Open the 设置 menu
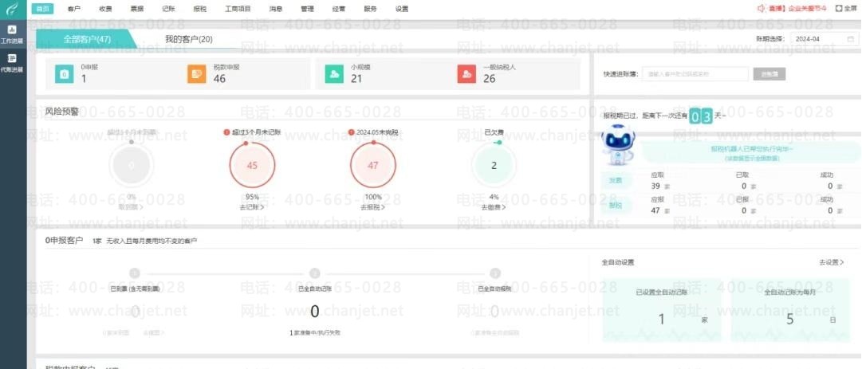Viewport: 862px width, 369px height. (x=402, y=9)
